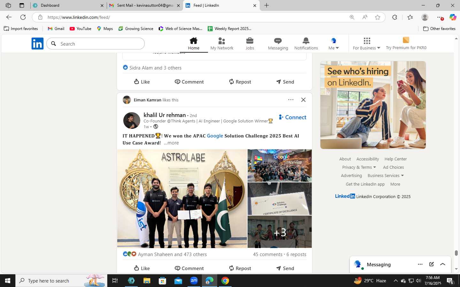Focus the LinkedIn Search box

click(96, 44)
